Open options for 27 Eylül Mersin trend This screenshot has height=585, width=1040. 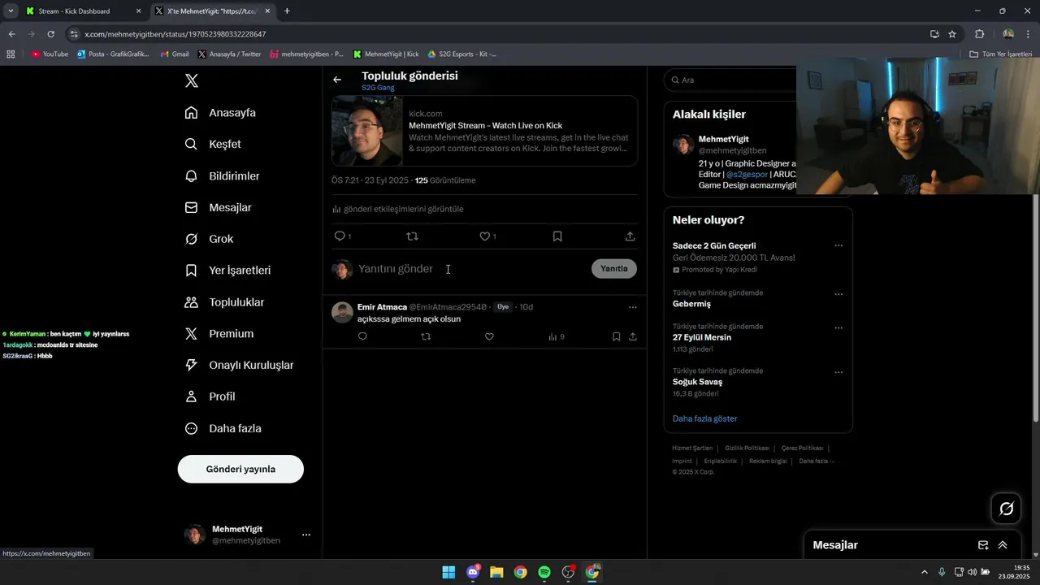(x=838, y=327)
